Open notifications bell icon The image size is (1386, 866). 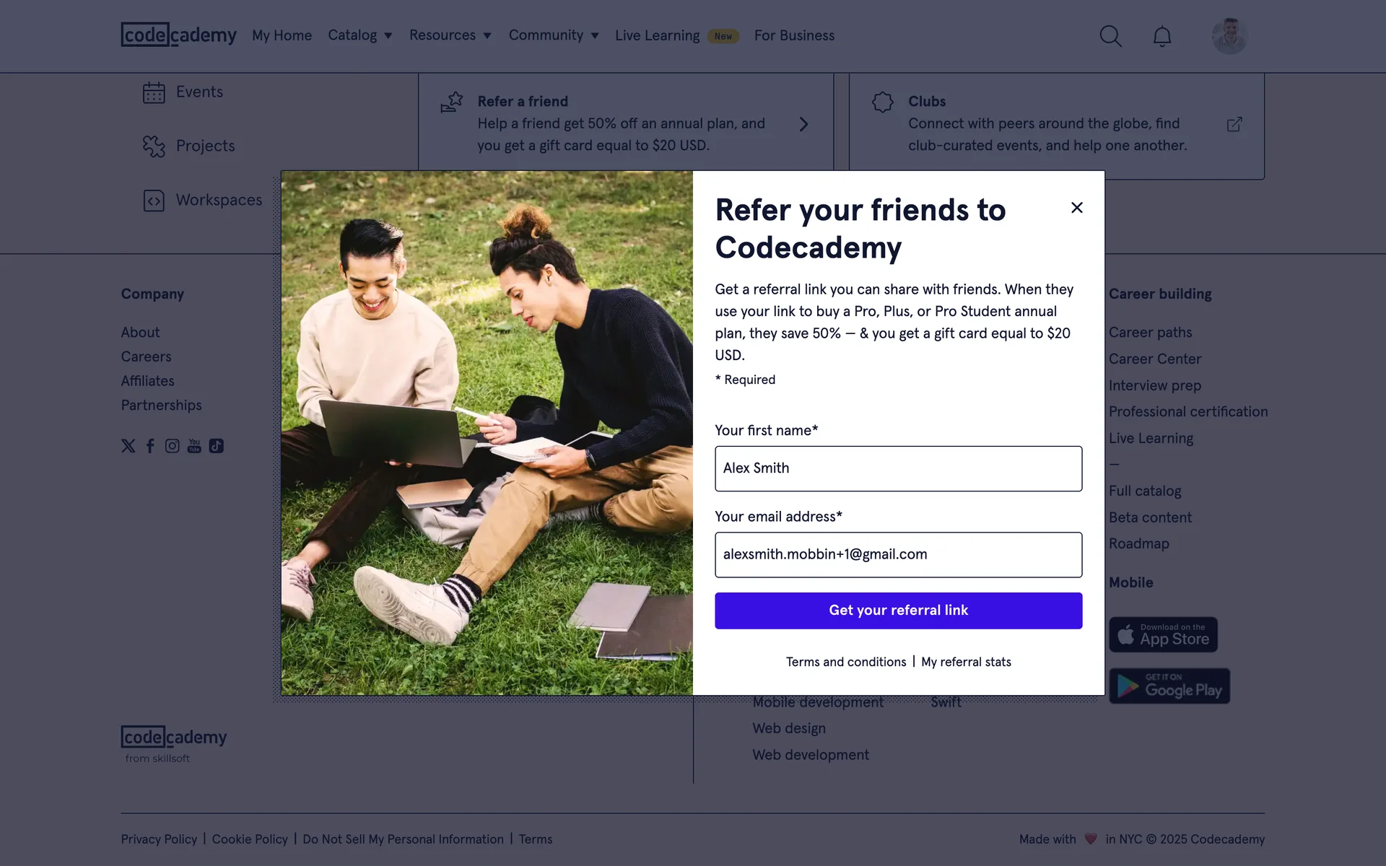pos(1161,36)
